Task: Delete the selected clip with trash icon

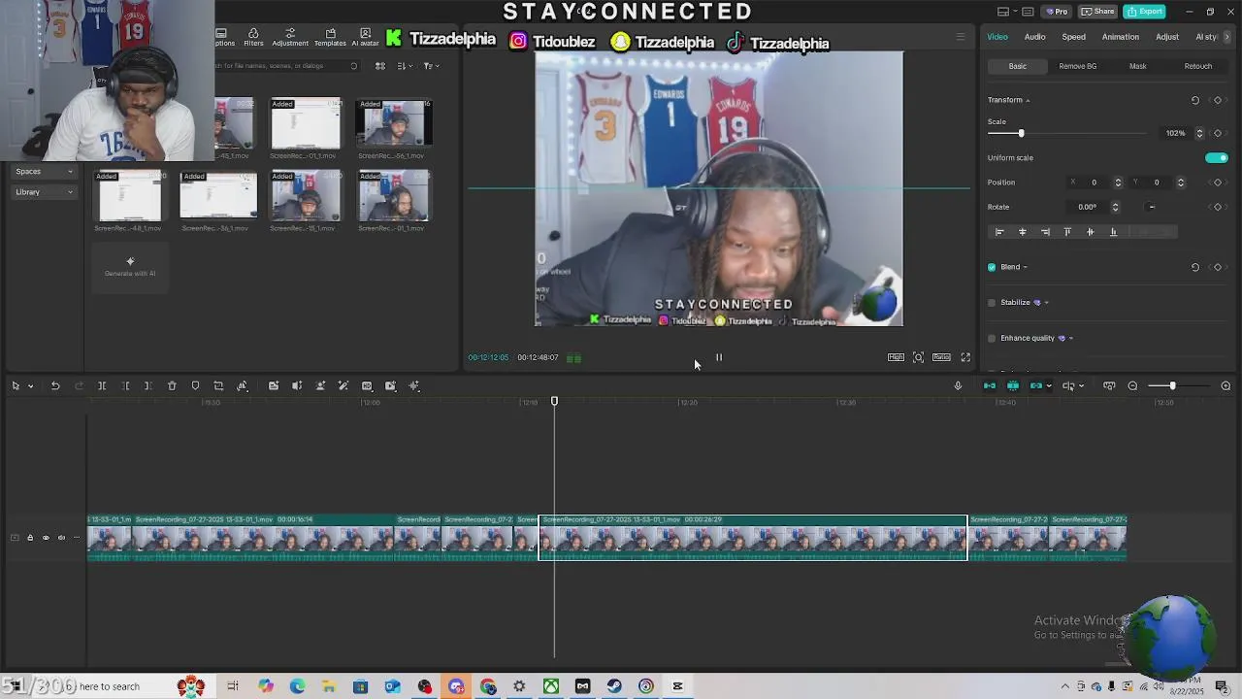Action: pyautogui.click(x=172, y=386)
